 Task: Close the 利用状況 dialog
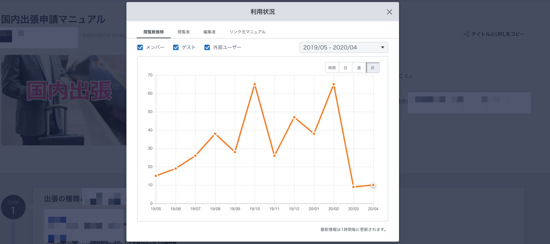tap(389, 12)
